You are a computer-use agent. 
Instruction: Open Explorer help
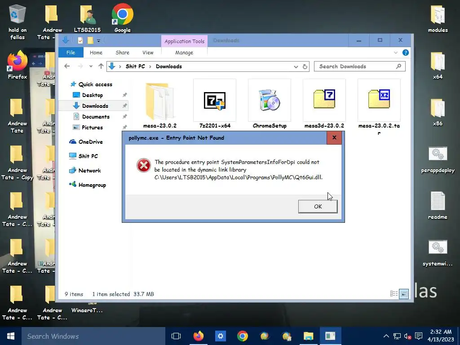coord(406,53)
